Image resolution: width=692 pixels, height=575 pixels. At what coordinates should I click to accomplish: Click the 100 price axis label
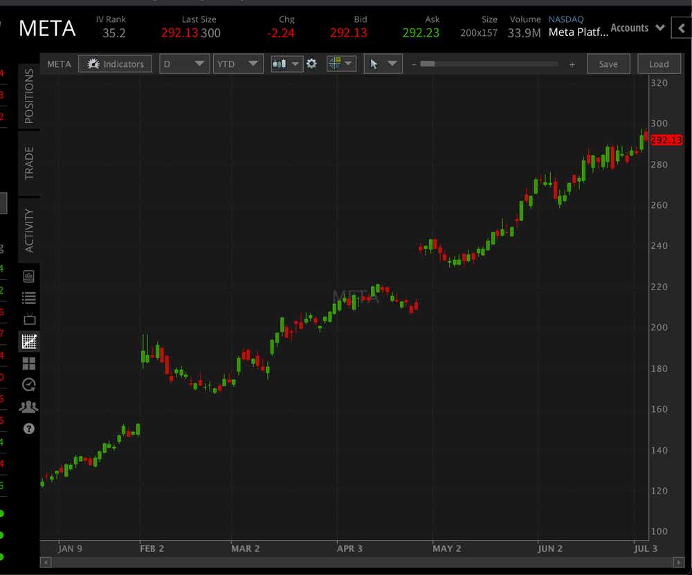pyautogui.click(x=659, y=531)
